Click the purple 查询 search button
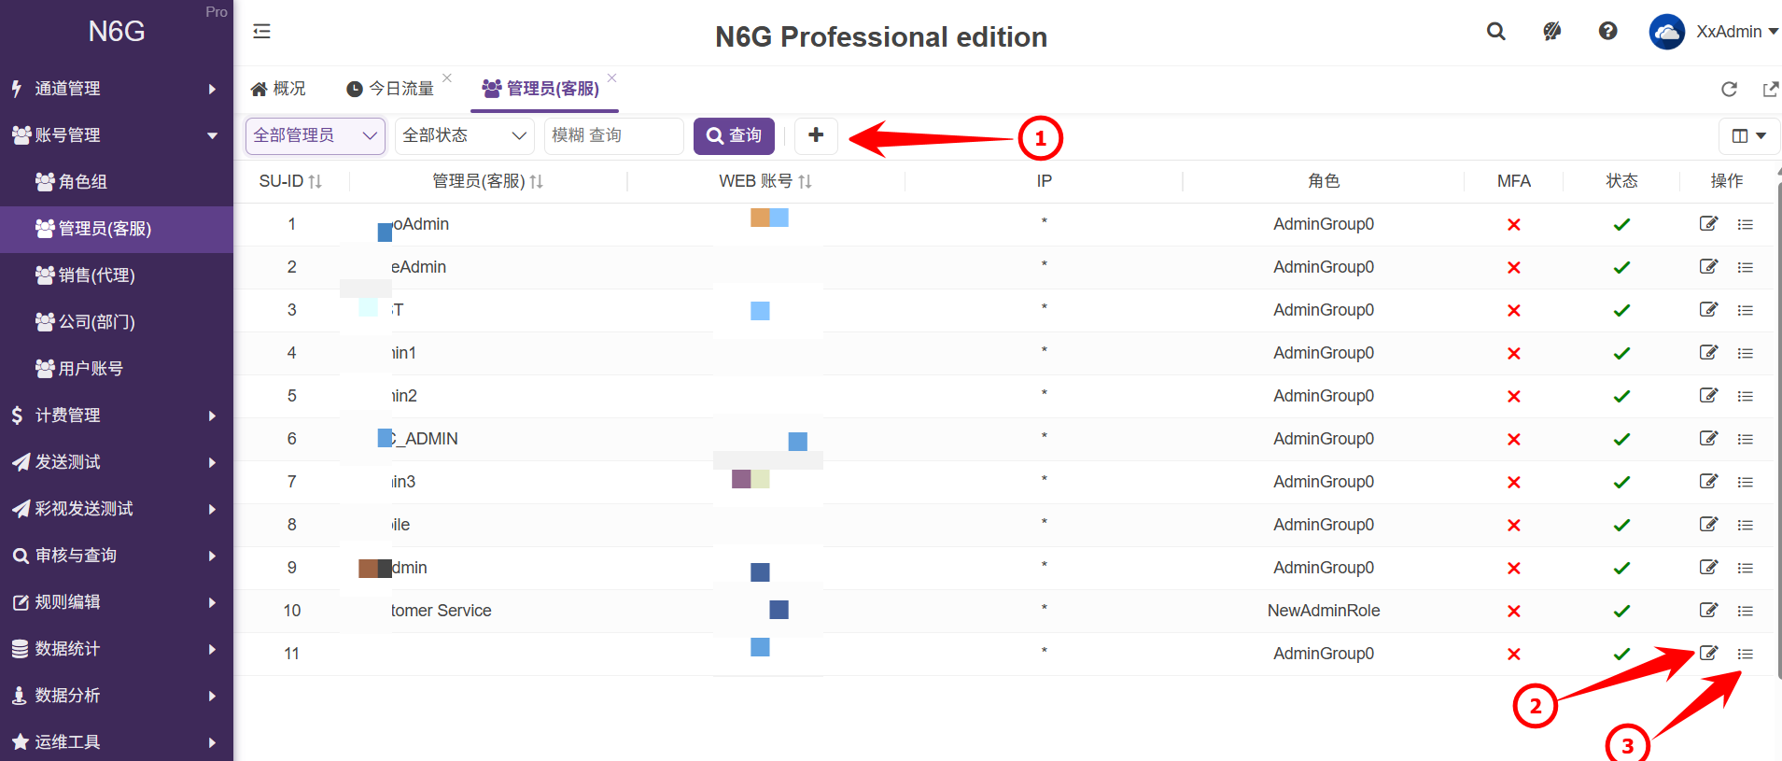The height and width of the screenshot is (761, 1782). point(734,136)
